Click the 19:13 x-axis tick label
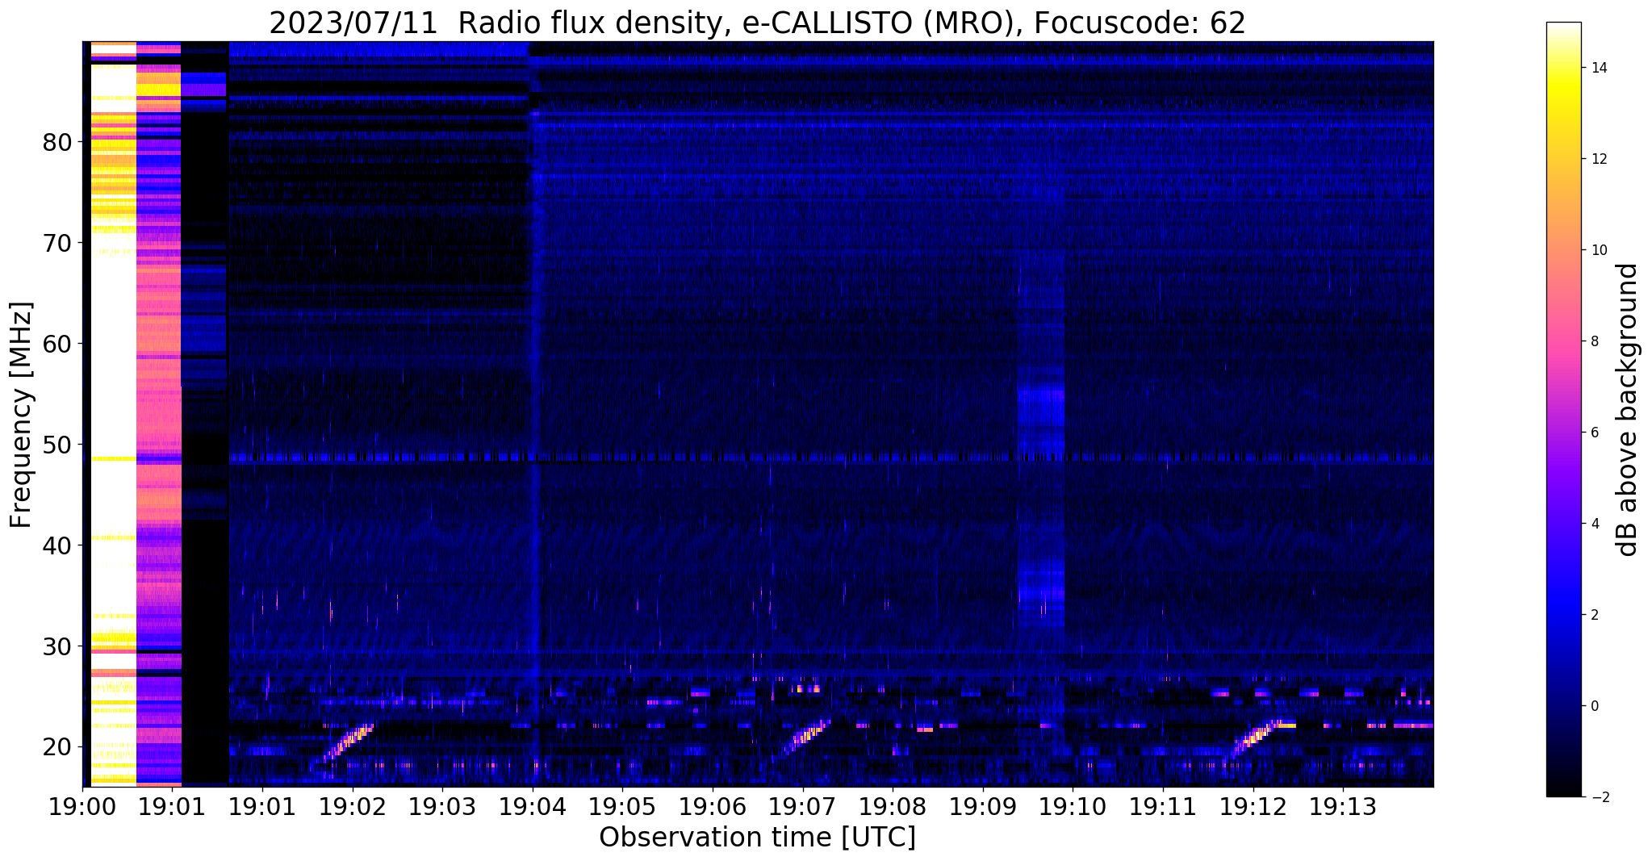1652x861 pixels. 1343,807
